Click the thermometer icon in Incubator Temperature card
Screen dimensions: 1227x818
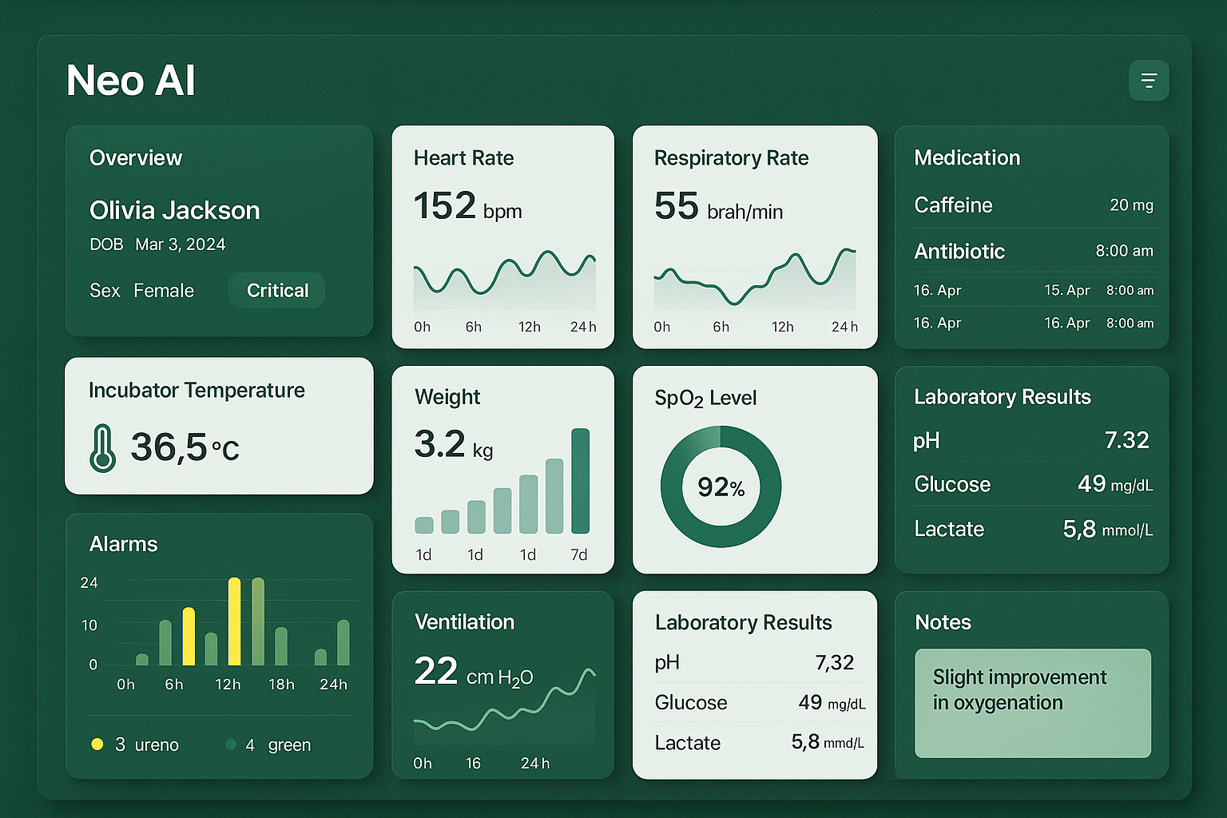(x=103, y=448)
